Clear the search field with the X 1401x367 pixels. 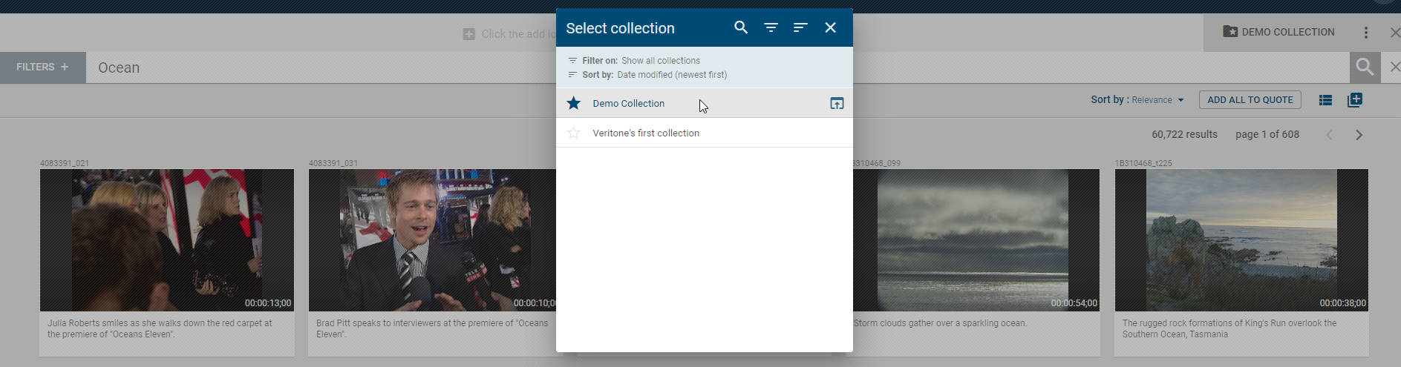pyautogui.click(x=1394, y=67)
